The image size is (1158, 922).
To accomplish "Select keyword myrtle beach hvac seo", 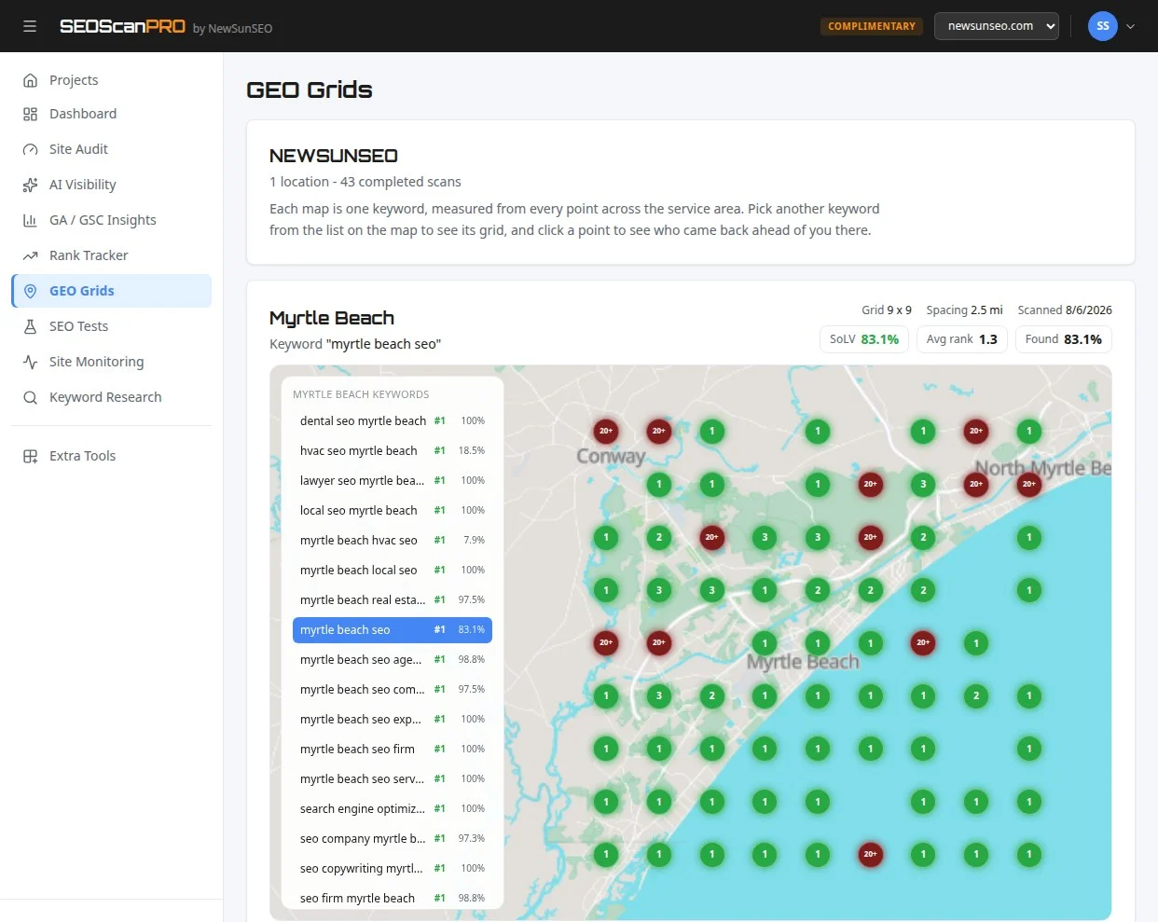I will click(393, 541).
